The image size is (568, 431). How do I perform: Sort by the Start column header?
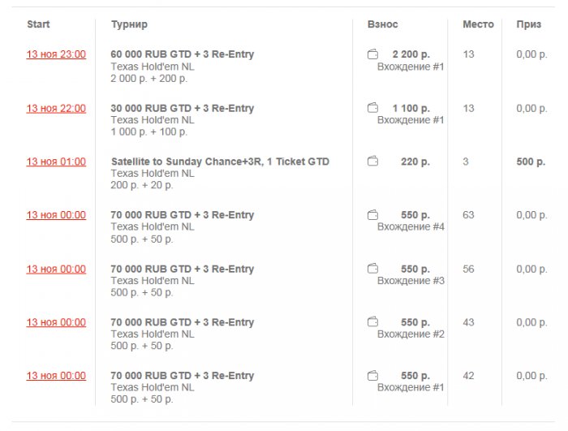coord(38,24)
